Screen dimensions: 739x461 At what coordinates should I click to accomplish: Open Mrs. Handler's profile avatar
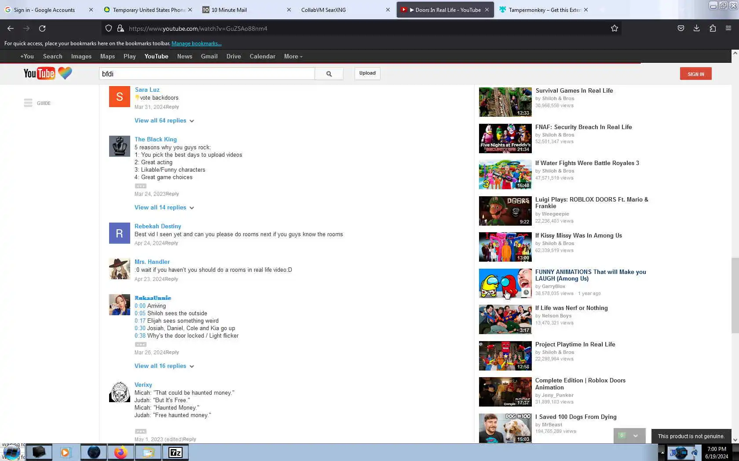[120, 269]
